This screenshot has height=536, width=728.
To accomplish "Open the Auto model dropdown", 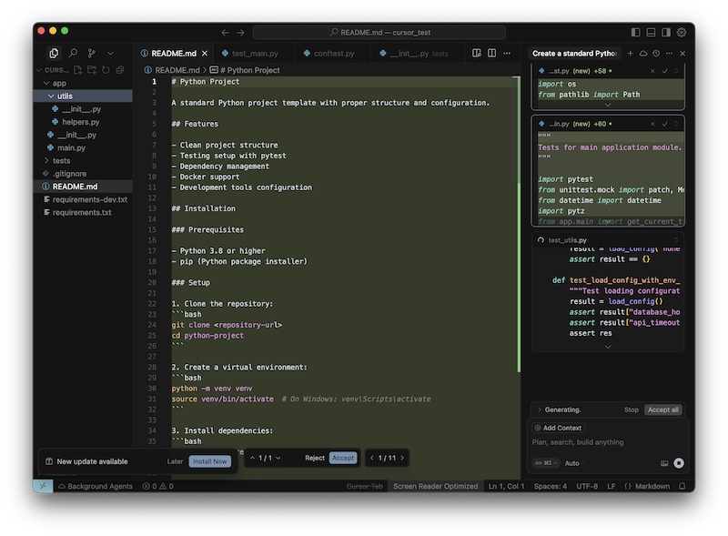I will (574, 463).
